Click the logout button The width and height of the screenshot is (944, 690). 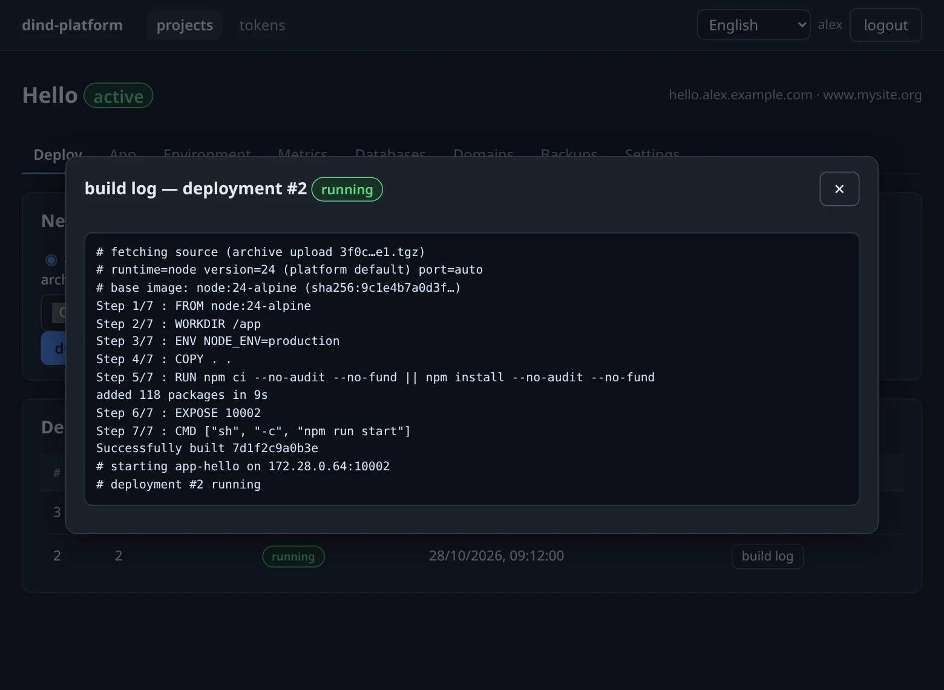tap(885, 25)
